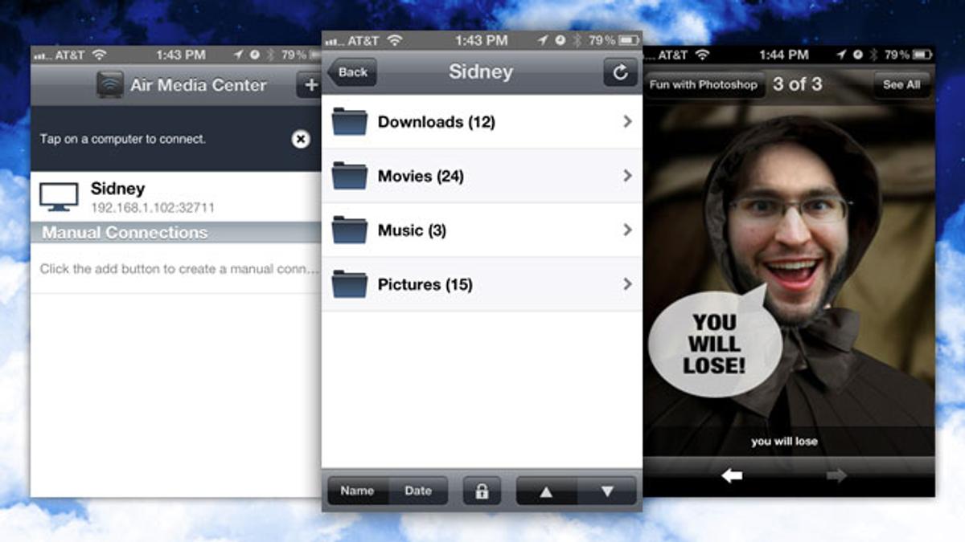
Task: Sort files by Date
Action: coord(418,491)
